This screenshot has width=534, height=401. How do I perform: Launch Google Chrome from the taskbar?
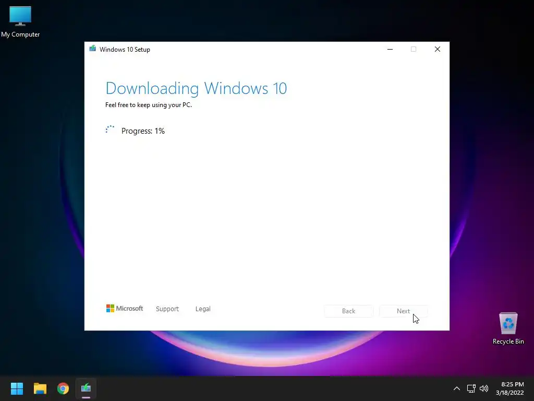click(63, 388)
